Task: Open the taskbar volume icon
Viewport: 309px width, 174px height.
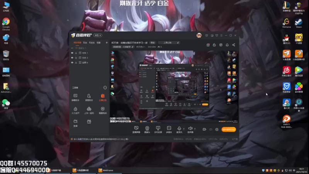Action: coord(290,170)
